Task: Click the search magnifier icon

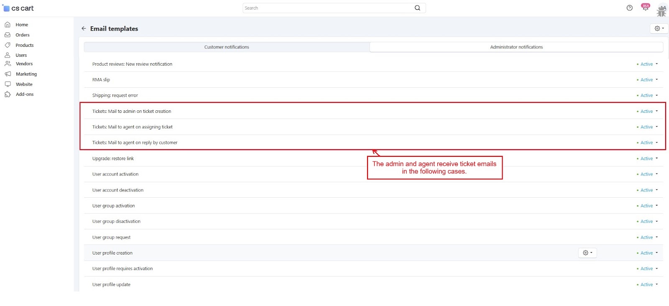Action: click(x=417, y=8)
